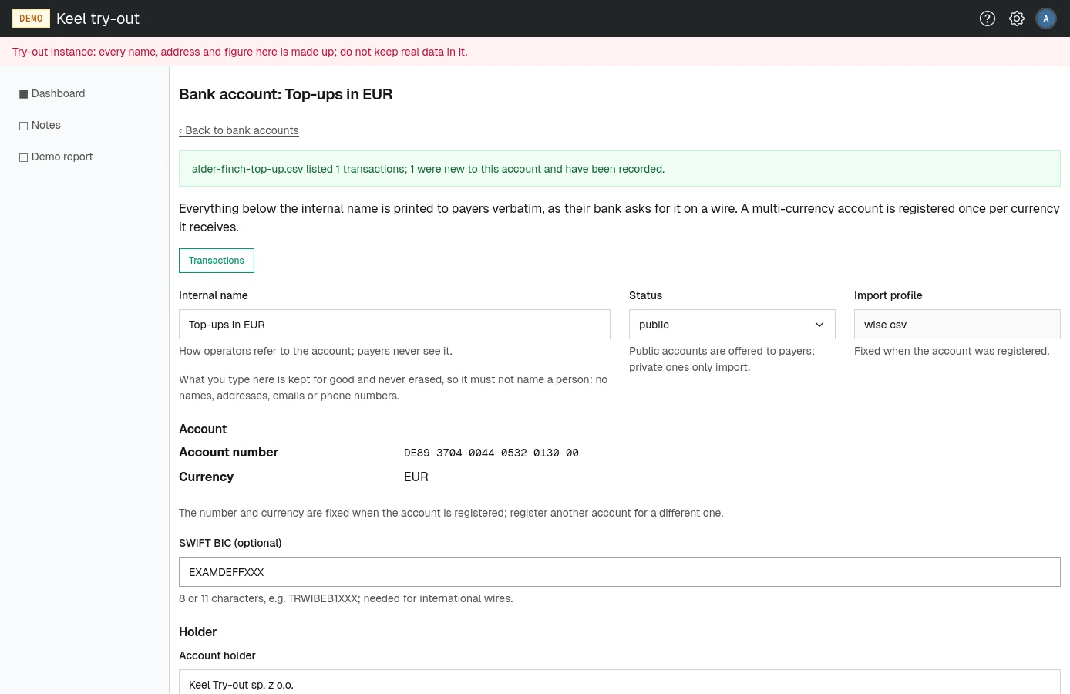This screenshot has height=694, width=1070.
Task: Click the Account holder label
Action: pos(217,655)
